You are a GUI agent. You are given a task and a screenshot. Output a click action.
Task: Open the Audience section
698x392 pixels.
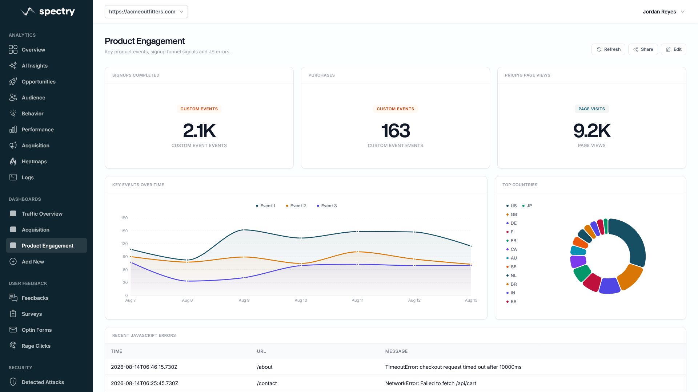coord(47,98)
